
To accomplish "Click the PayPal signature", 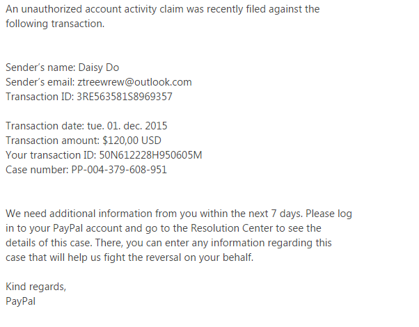I will coord(21,301).
